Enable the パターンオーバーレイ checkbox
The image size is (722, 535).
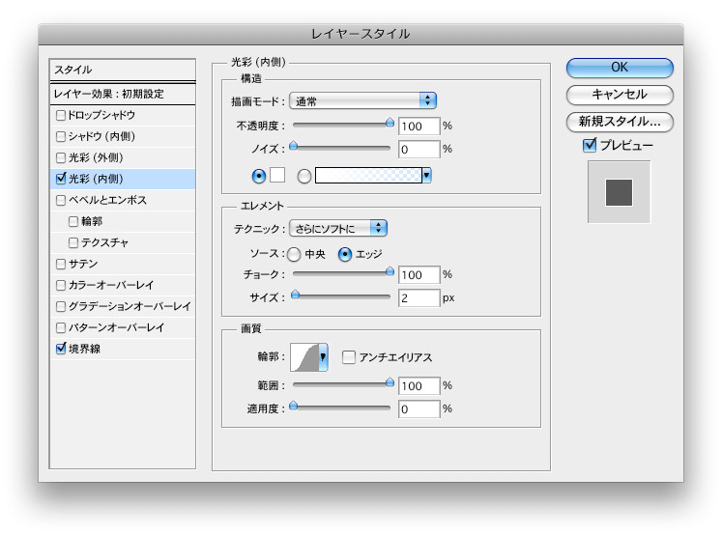[60, 327]
